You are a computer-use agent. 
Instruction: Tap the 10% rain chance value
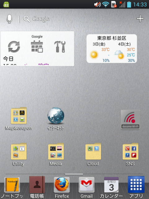click(x=106, y=60)
